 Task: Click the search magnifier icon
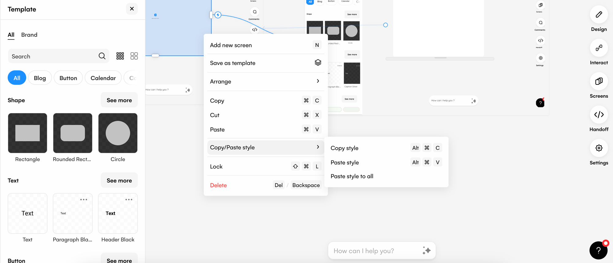point(102,56)
